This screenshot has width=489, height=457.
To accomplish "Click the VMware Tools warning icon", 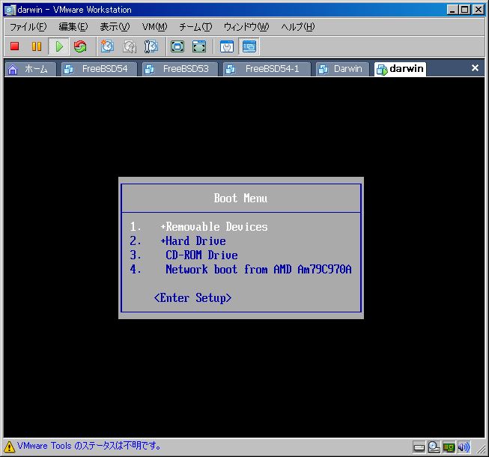I will [9, 447].
